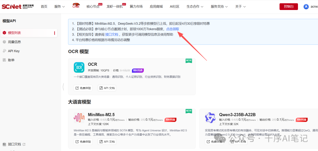Expand the 服务支持 dropdown menu

pos(219,7)
